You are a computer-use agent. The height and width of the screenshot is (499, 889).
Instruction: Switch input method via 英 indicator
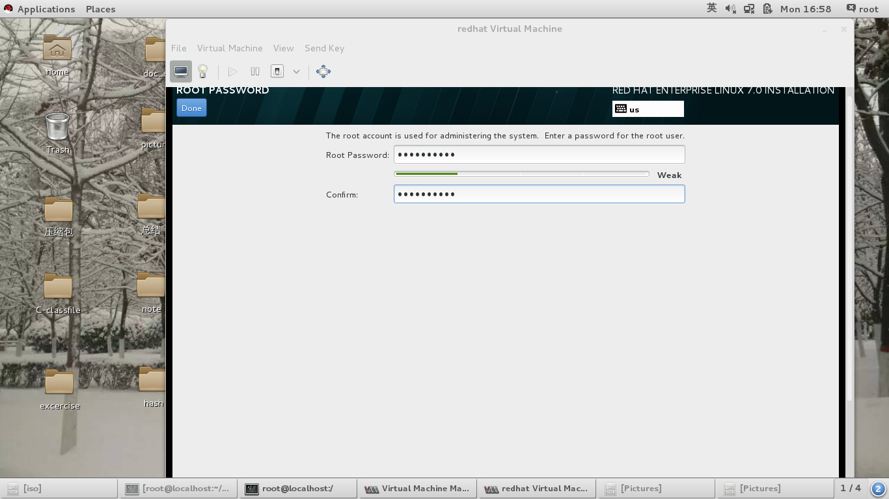[x=711, y=8]
